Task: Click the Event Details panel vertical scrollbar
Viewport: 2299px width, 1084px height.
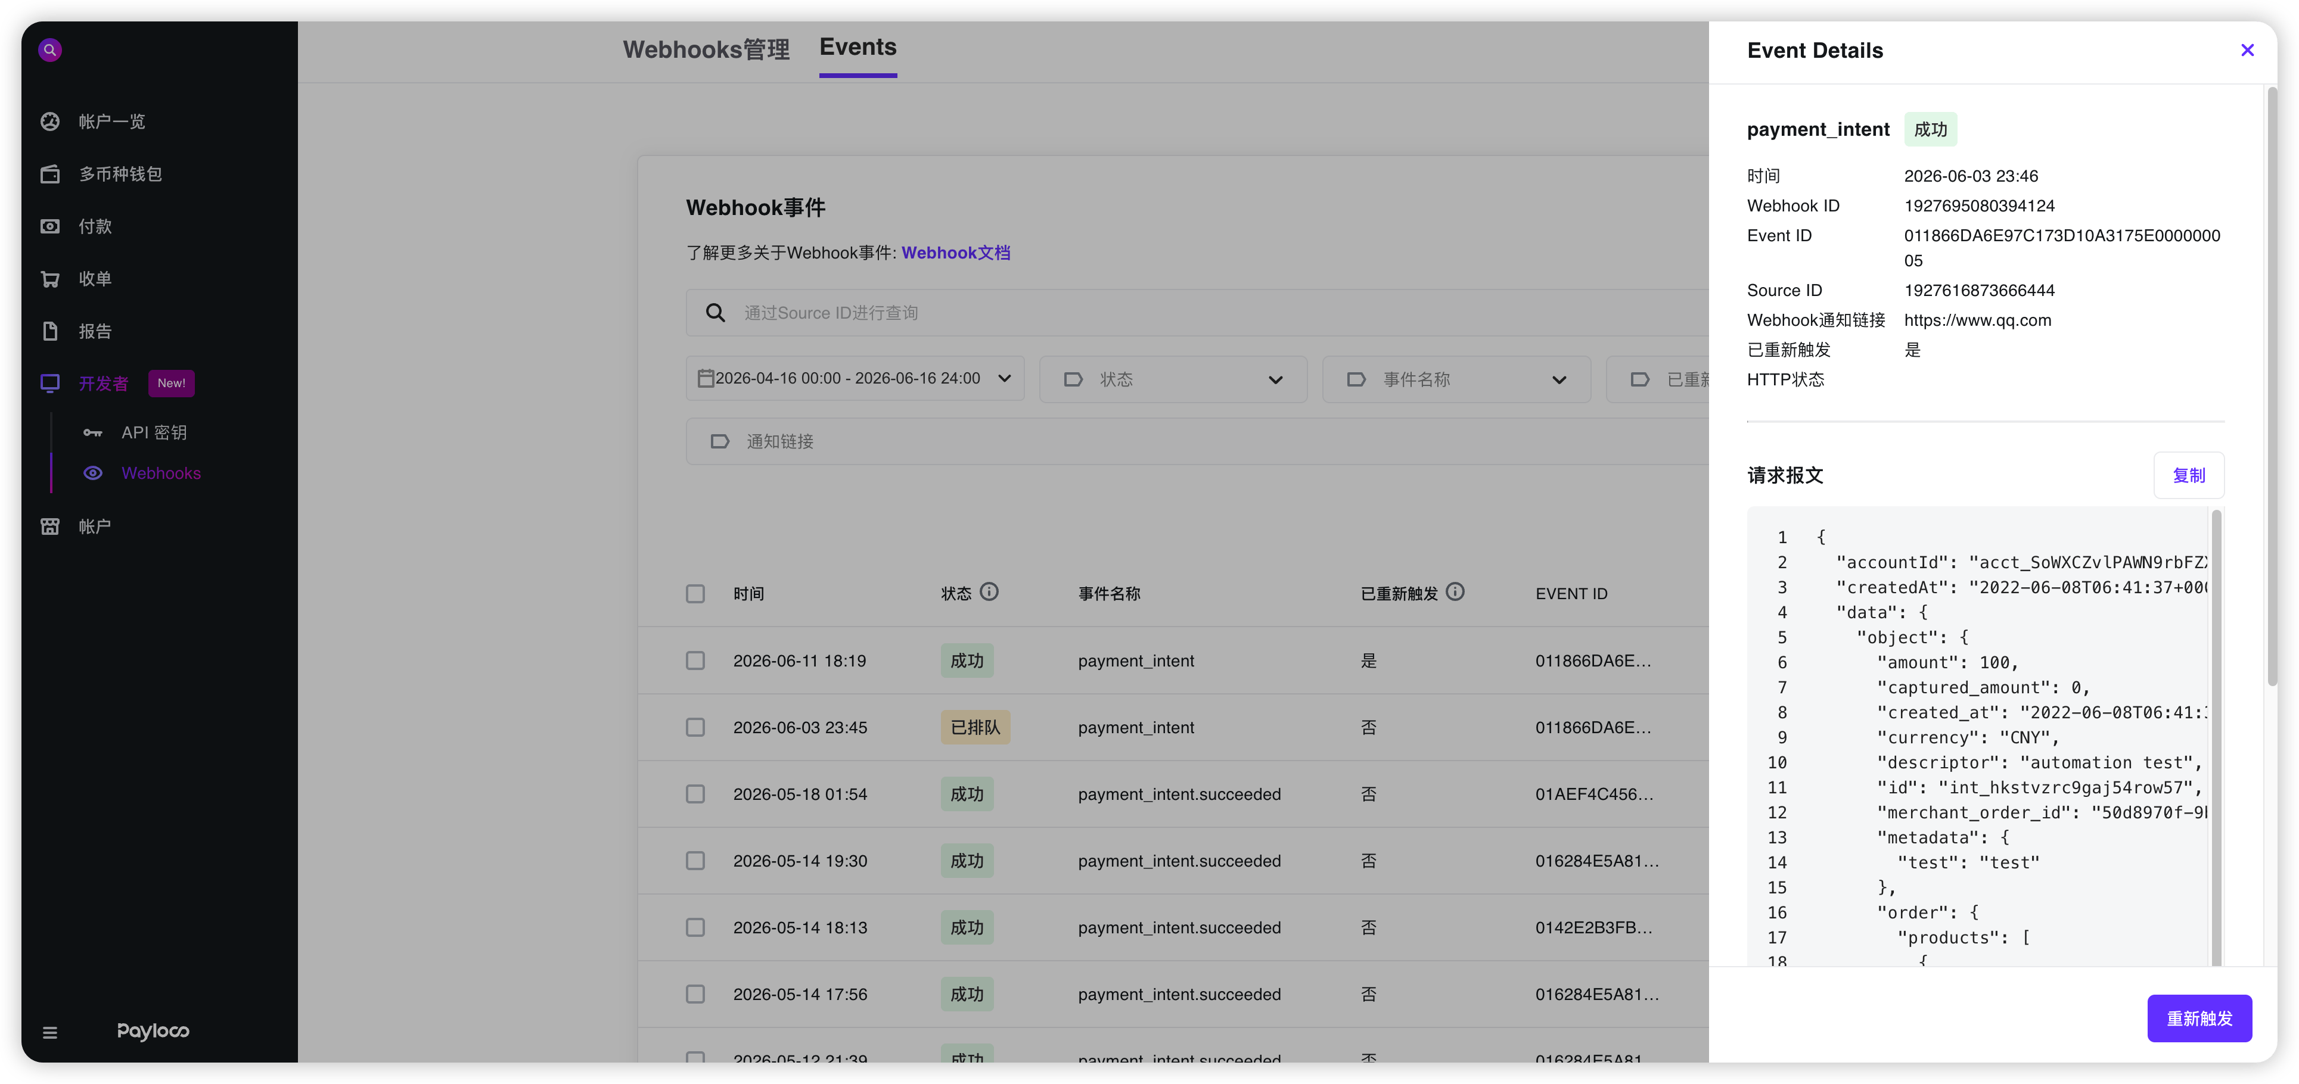Action: click(2272, 385)
